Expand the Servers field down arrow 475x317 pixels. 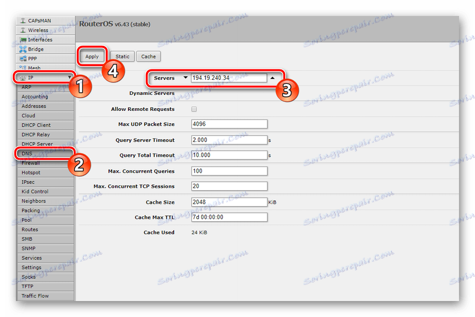[x=185, y=78]
